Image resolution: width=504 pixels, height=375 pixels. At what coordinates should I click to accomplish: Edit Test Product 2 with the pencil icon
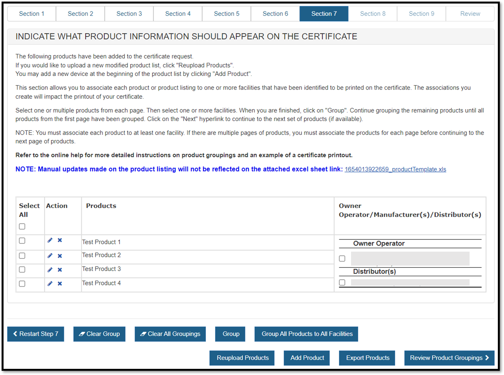50,256
